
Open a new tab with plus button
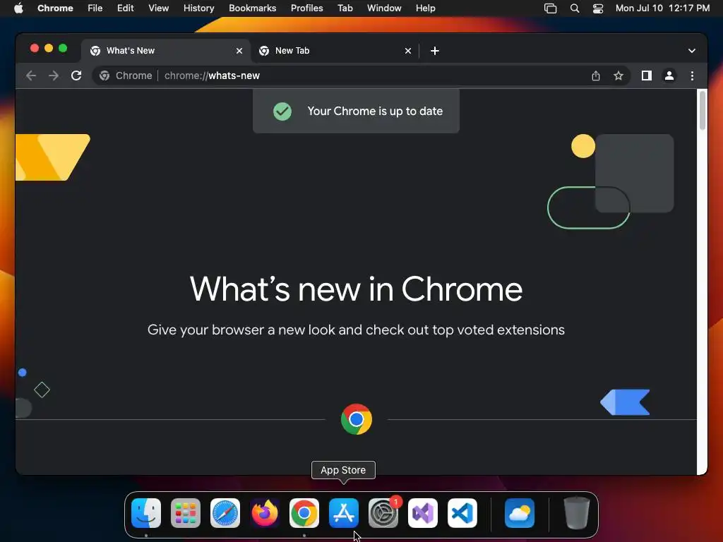(435, 51)
